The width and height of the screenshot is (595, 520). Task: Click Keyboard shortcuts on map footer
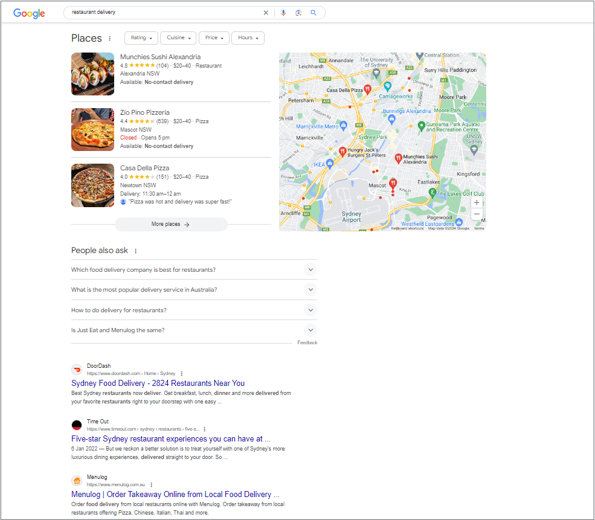tap(407, 228)
